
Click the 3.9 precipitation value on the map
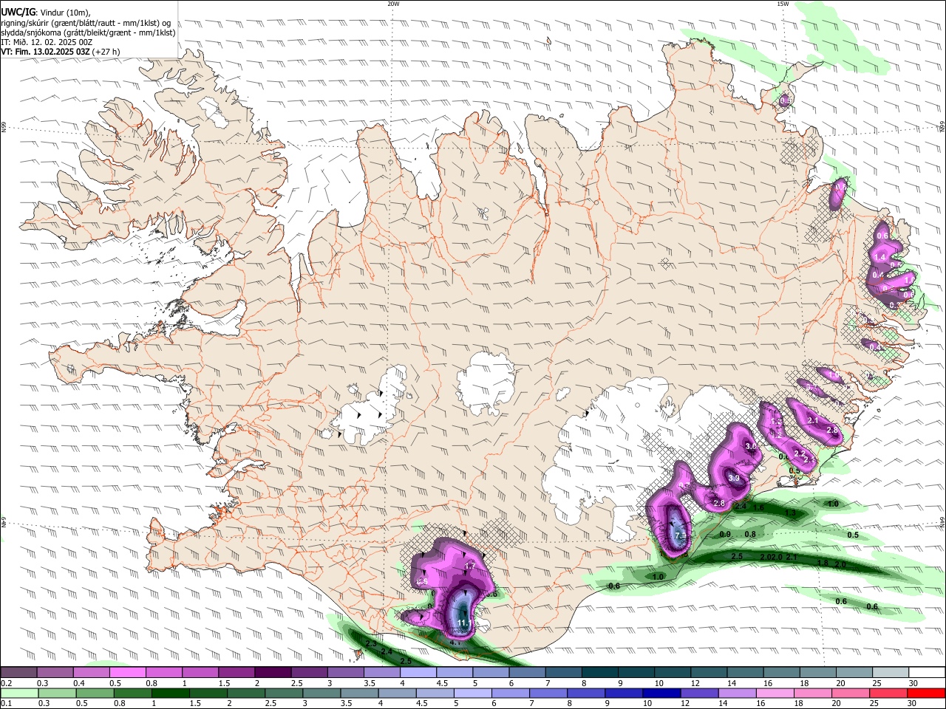(734, 479)
